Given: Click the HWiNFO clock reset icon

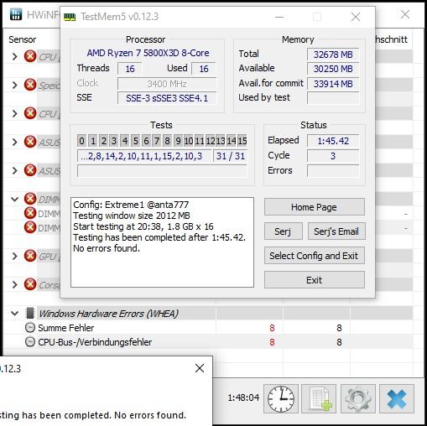Looking at the screenshot, I should point(281,398).
